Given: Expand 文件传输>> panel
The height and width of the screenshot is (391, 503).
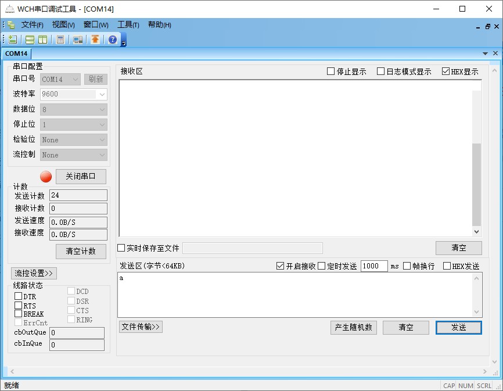Looking at the screenshot, I should pyautogui.click(x=141, y=327).
